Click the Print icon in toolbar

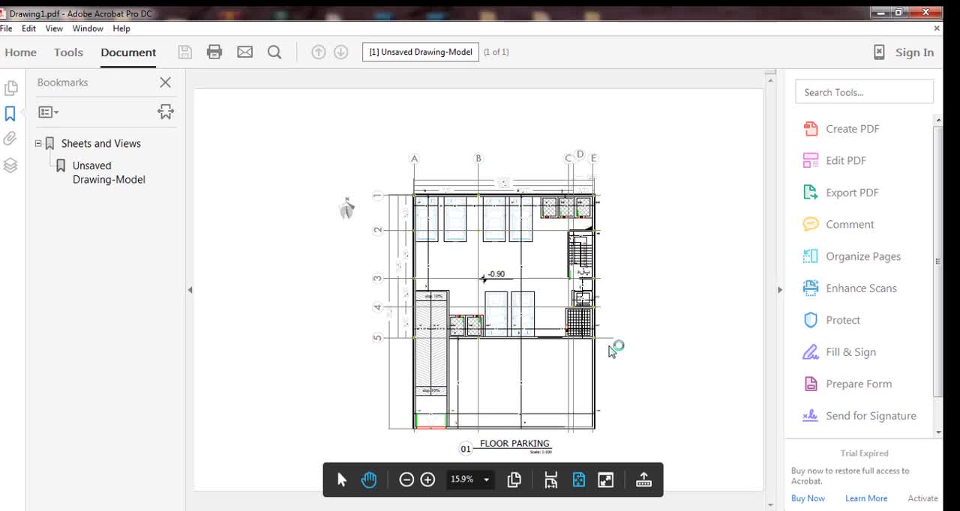click(x=214, y=52)
